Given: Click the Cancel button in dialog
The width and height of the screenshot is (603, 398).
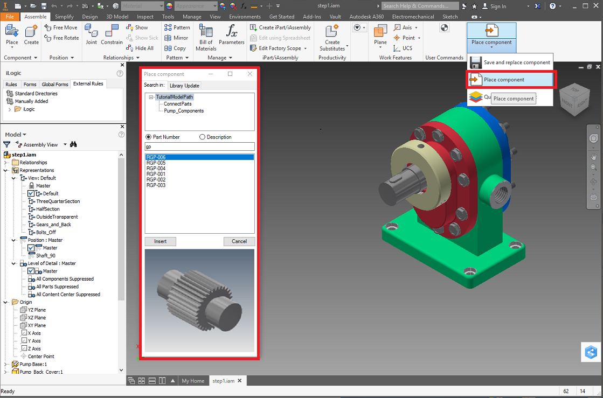Looking at the screenshot, I should [239, 241].
